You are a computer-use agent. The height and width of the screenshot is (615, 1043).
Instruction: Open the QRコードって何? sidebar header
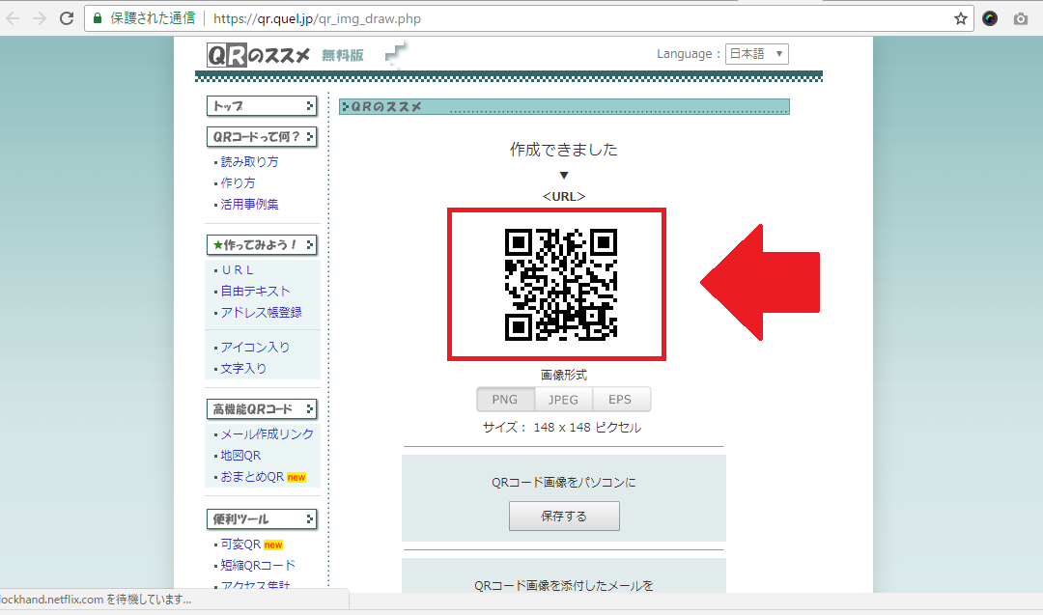coord(262,137)
